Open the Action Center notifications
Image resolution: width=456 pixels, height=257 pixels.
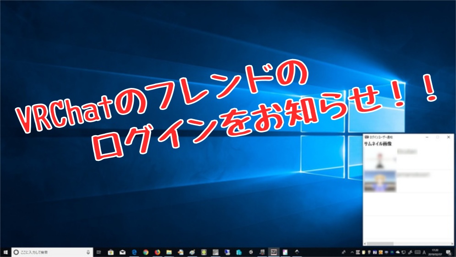449,252
